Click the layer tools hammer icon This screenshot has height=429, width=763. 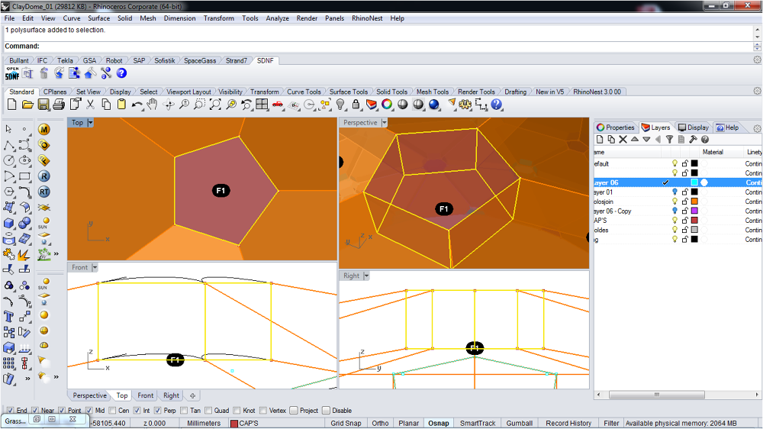[693, 140]
